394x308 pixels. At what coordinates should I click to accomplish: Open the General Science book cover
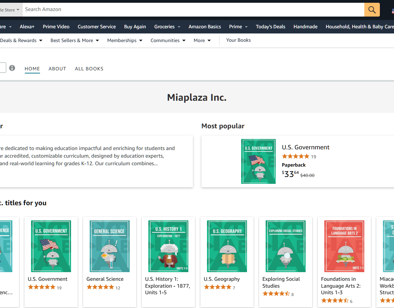pos(110,246)
